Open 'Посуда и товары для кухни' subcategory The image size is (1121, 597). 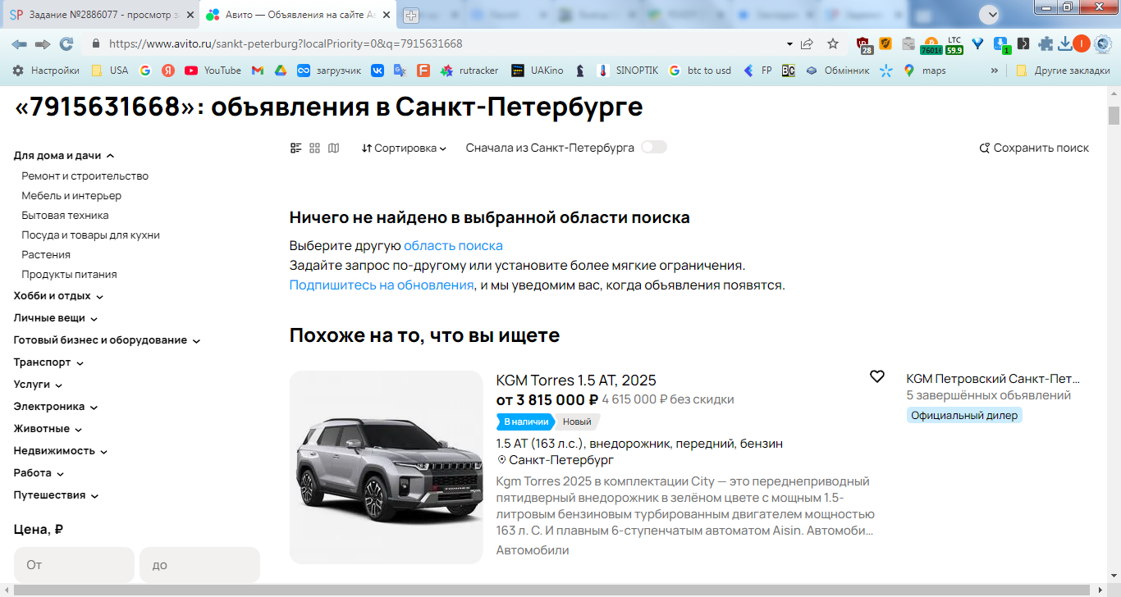click(91, 235)
